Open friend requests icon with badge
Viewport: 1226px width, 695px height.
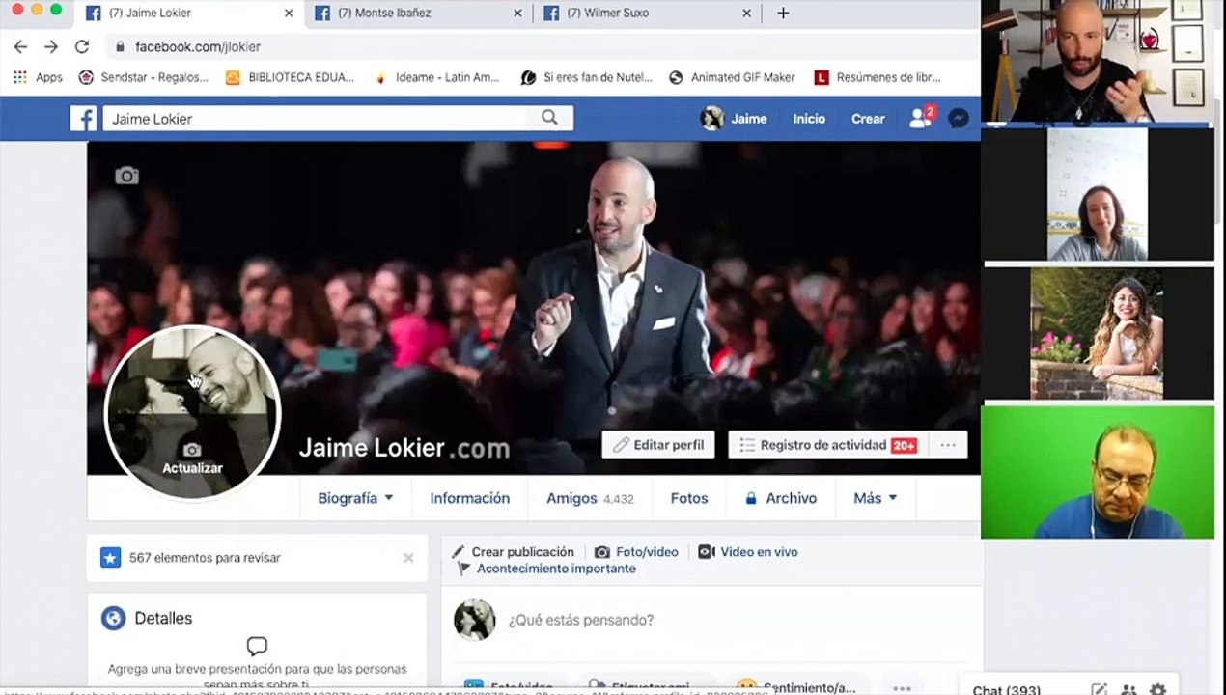[x=921, y=118]
